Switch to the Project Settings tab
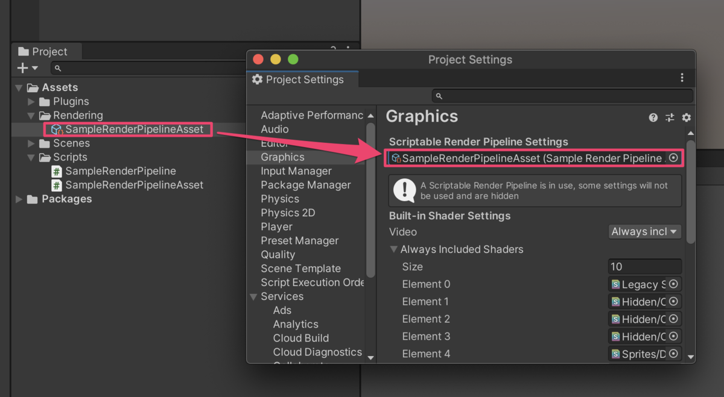724x397 pixels. click(304, 80)
